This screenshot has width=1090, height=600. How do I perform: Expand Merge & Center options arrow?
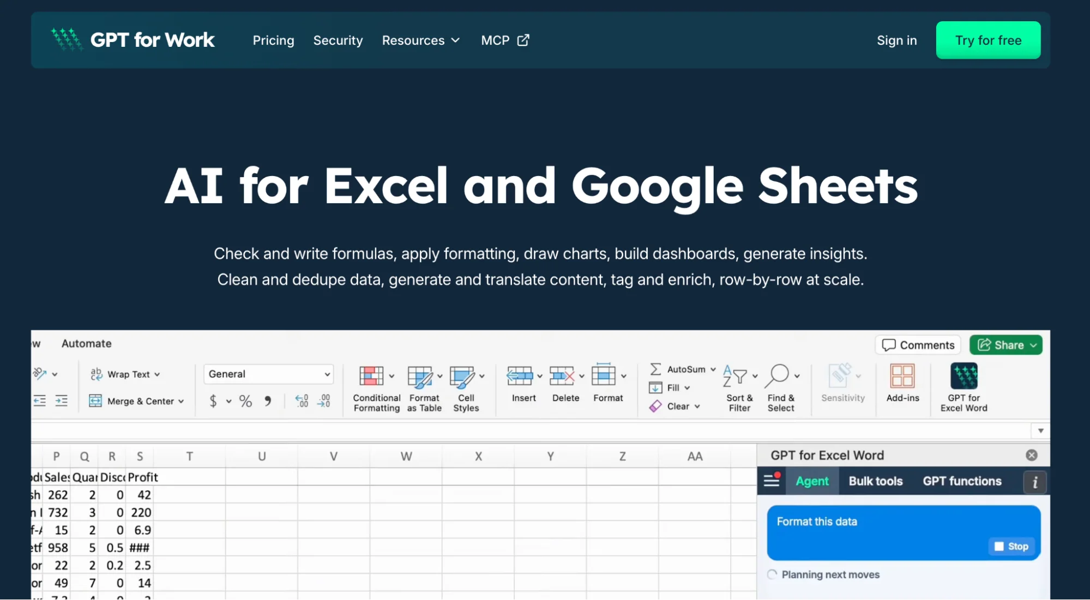181,402
